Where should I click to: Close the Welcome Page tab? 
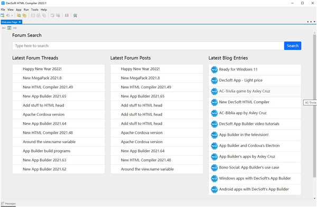(x=20, y=22)
